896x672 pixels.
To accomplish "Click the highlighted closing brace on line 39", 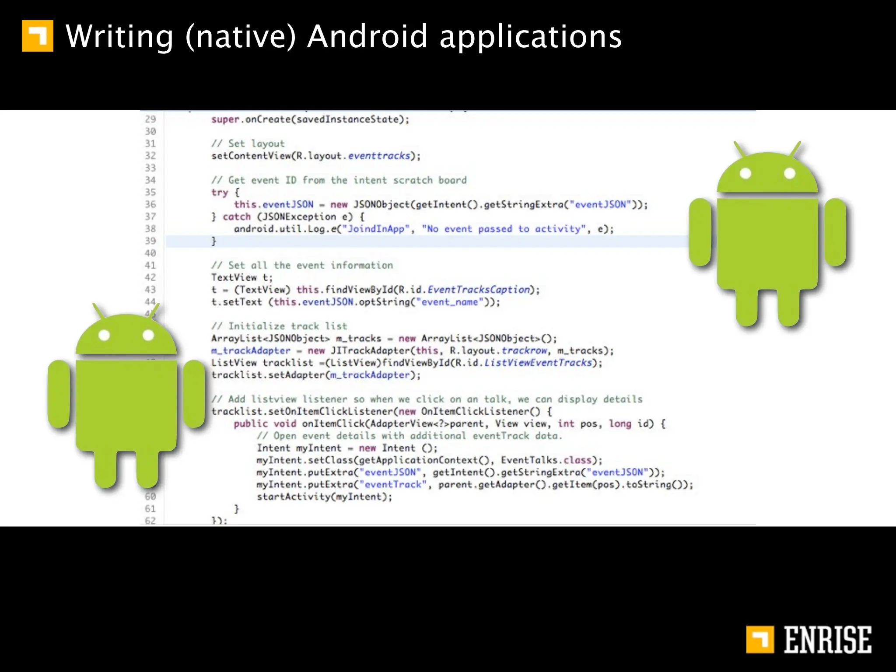I will coord(214,241).
